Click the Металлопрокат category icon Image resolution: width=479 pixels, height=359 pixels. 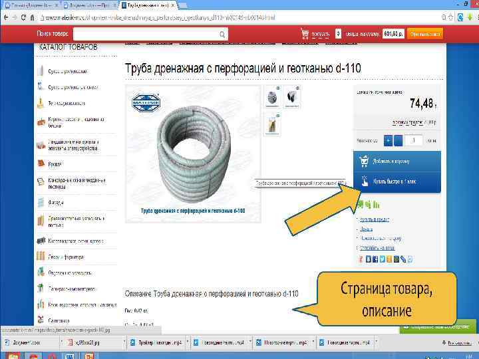(x=41, y=241)
